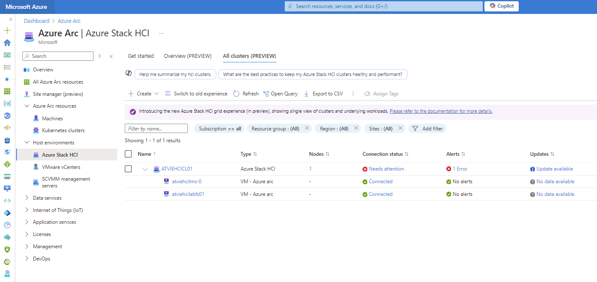Open the Dashboard chart icon in left rail
This screenshot has height=282, width=597.
(7, 55)
